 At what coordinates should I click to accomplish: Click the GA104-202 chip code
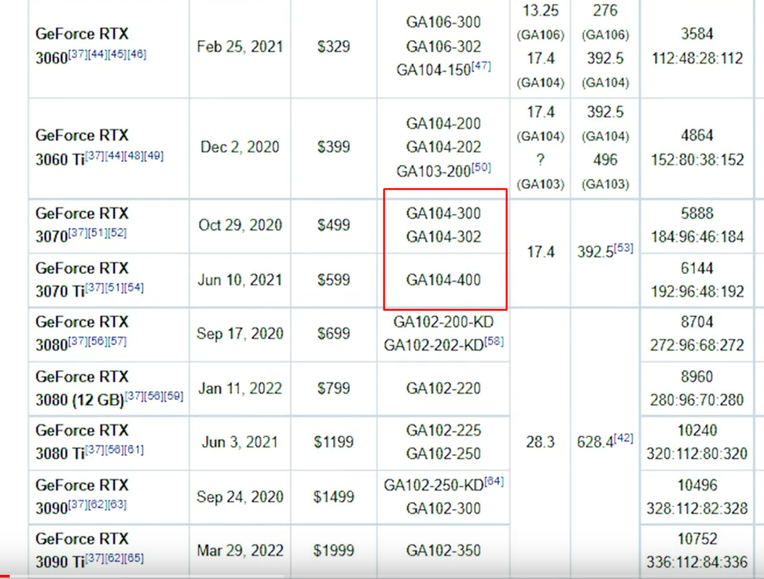[444, 147]
